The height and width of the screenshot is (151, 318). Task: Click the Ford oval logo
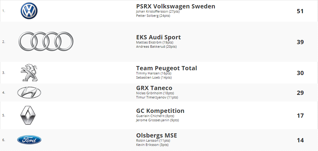tap(29, 140)
